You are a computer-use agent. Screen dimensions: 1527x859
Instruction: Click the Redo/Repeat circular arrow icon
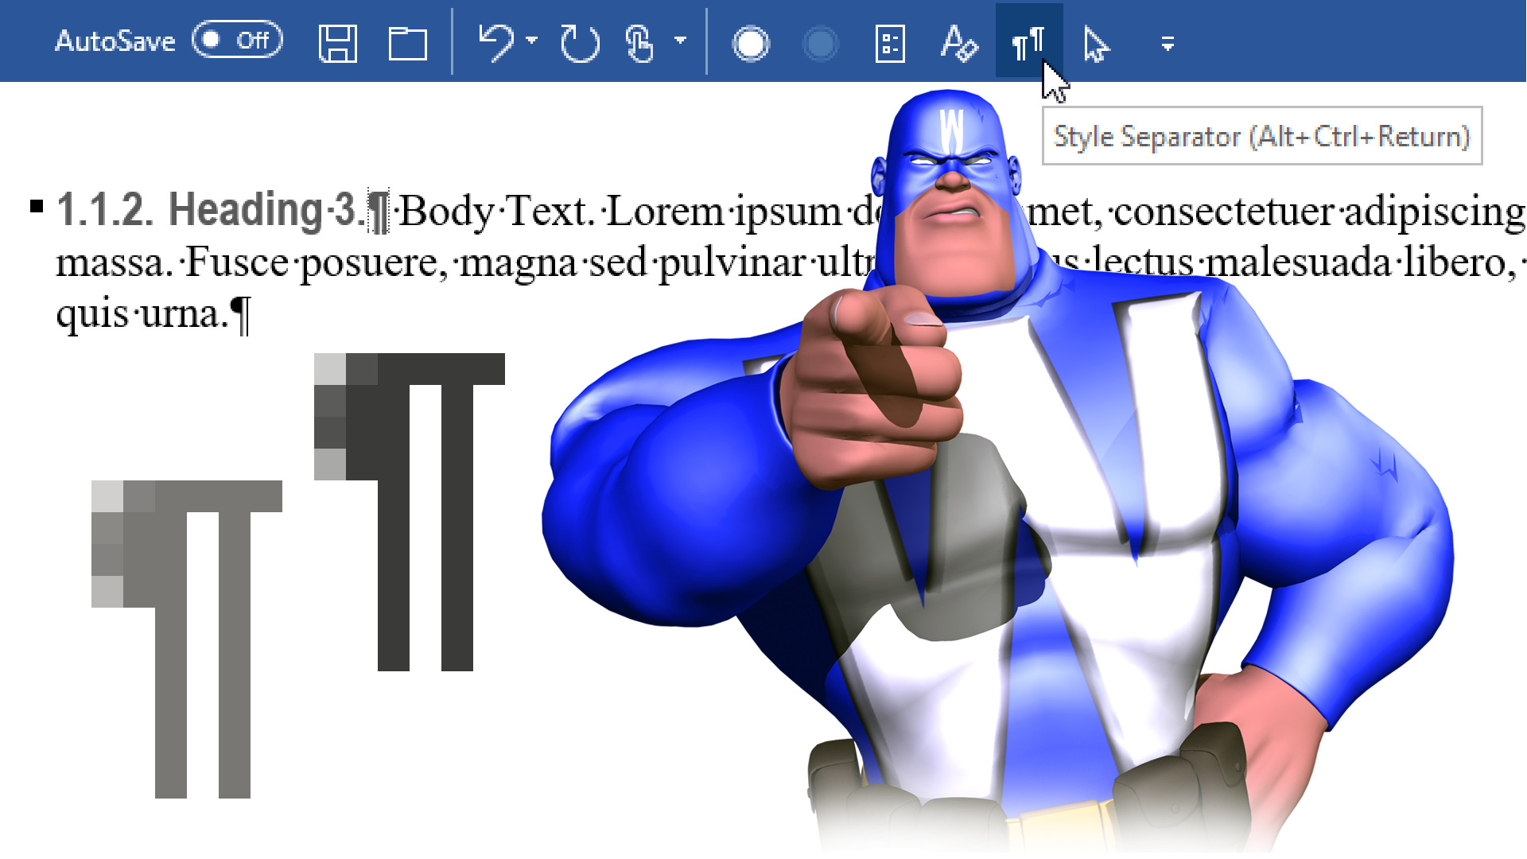pyautogui.click(x=579, y=43)
